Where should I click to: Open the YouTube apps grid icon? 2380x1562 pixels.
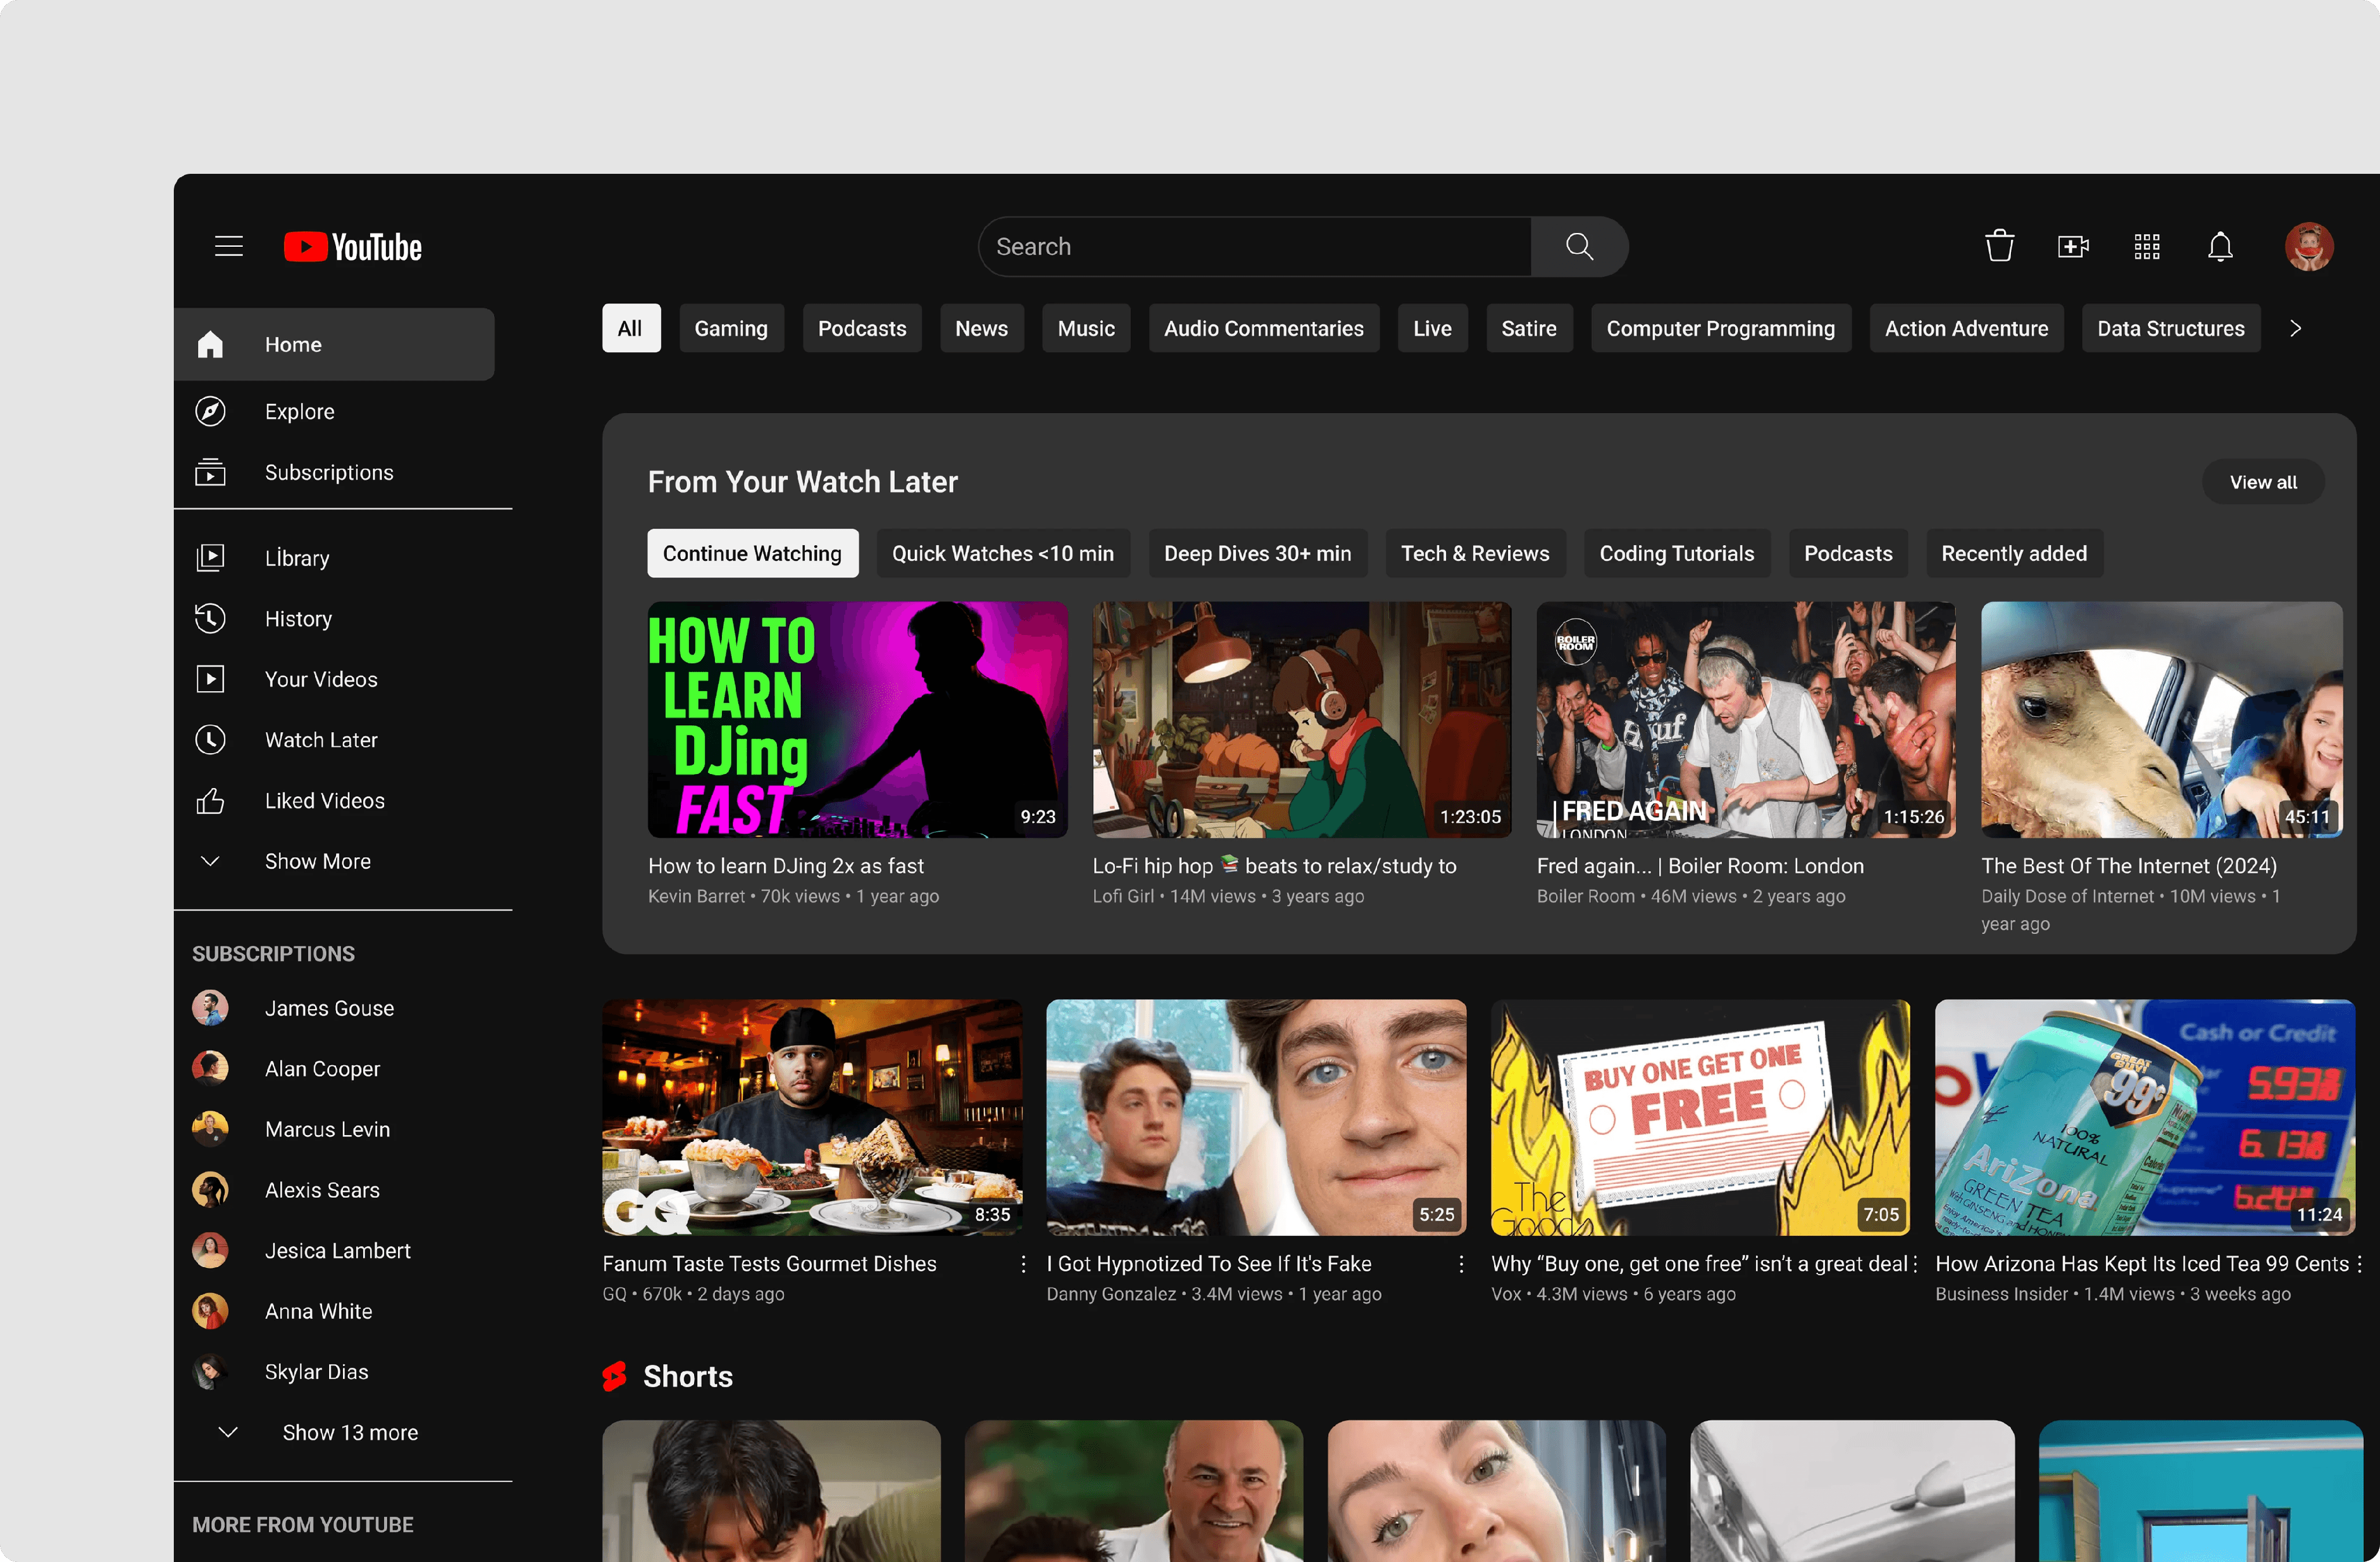tap(2147, 246)
